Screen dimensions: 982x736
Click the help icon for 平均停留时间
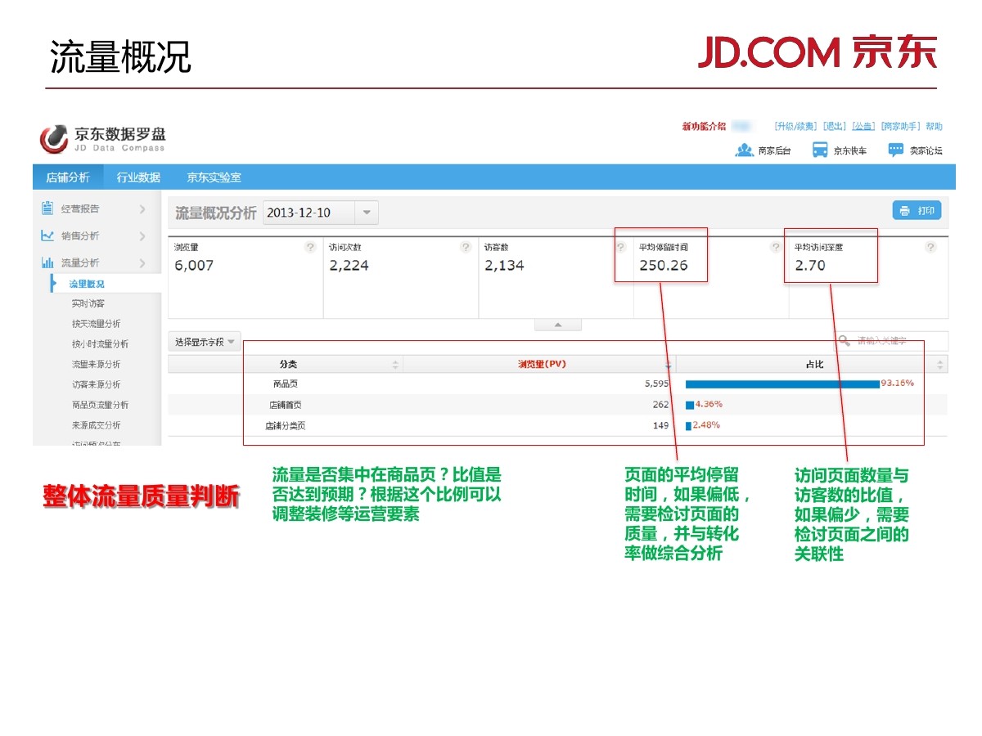coord(775,247)
